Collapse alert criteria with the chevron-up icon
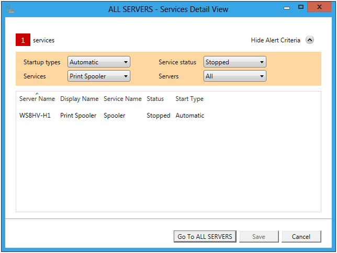The height and width of the screenshot is (253, 337). tap(309, 40)
